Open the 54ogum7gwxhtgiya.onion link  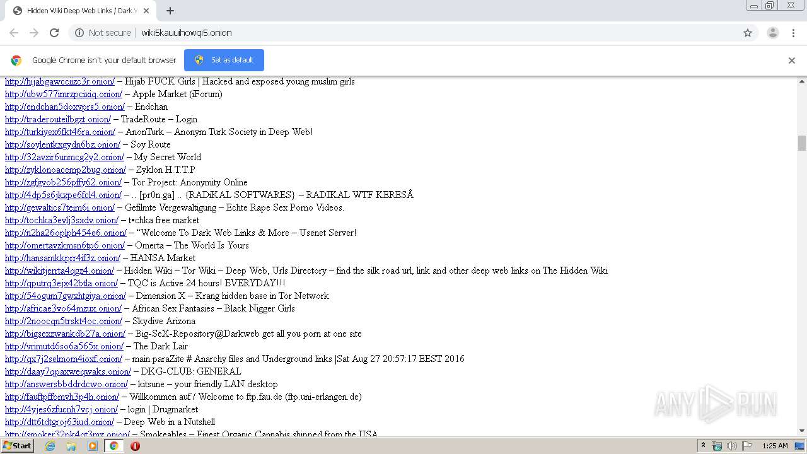66,296
